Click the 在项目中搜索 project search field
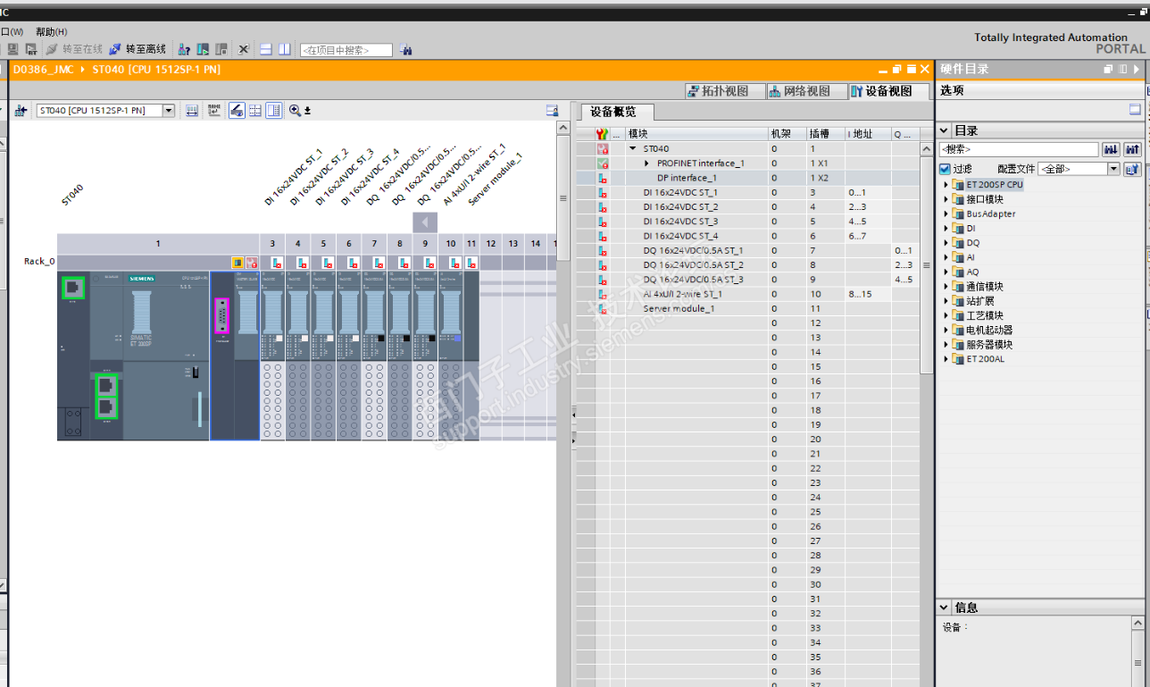Viewport: 1150px width, 687px height. [346, 50]
